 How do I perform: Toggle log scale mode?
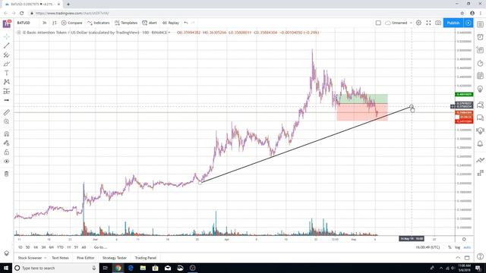[x=457, y=247]
